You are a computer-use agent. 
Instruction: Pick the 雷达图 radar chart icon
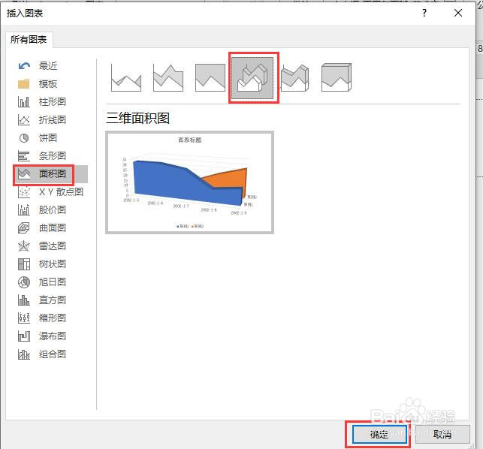tap(24, 246)
